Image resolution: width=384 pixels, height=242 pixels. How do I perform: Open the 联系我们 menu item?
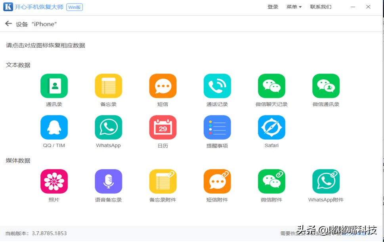pos(320,7)
